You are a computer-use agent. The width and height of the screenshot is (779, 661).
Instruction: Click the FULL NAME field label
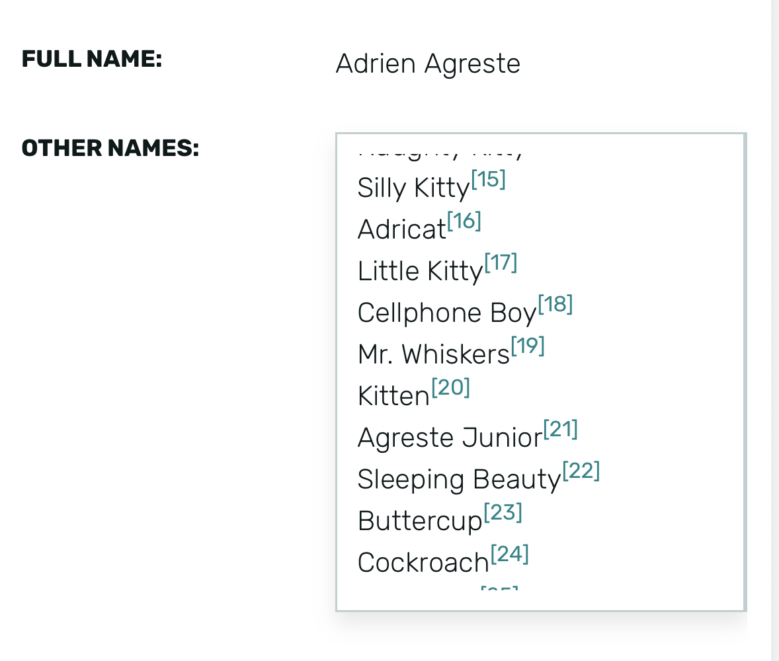click(x=92, y=59)
